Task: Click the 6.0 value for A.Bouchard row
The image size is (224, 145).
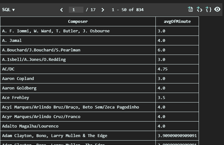Action: tap(177, 50)
